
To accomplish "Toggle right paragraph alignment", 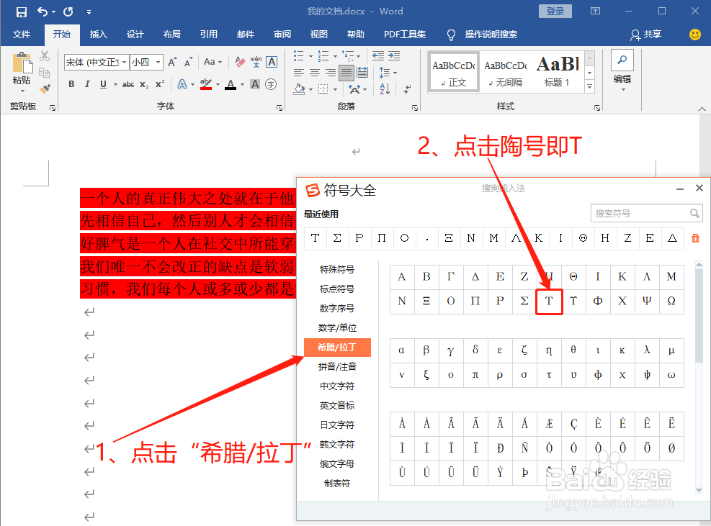I will tap(331, 73).
